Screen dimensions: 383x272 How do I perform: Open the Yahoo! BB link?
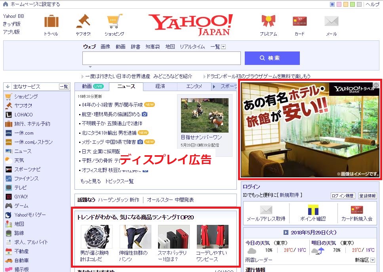point(13,16)
